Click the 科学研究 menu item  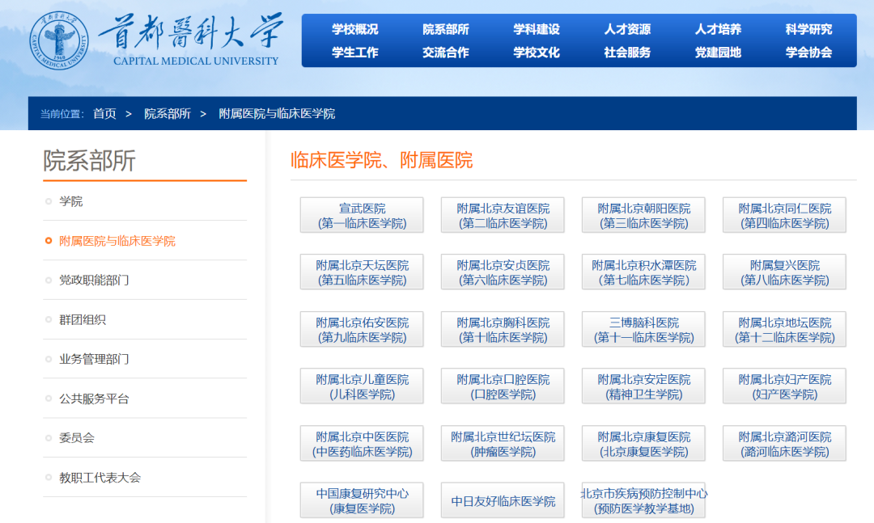[808, 29]
